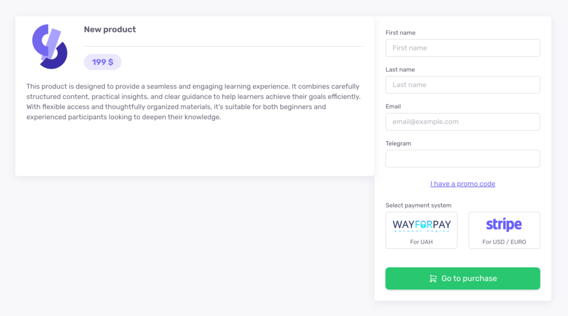This screenshot has width=568, height=316.
Task: Click the shopping cart icon on purchase button
Action: [433, 278]
